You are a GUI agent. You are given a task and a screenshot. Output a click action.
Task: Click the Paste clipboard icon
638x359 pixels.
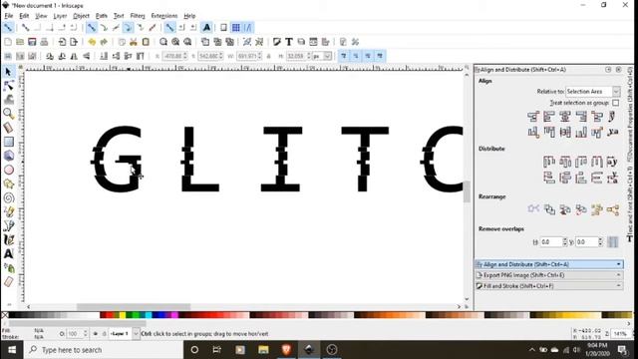[146, 42]
